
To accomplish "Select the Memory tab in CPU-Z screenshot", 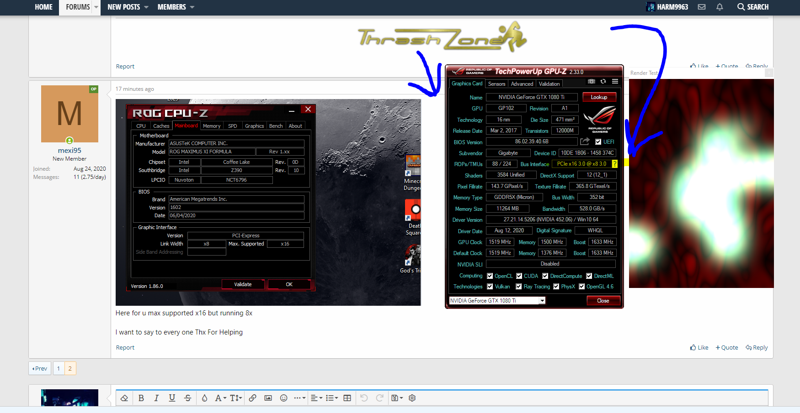I will (x=212, y=126).
